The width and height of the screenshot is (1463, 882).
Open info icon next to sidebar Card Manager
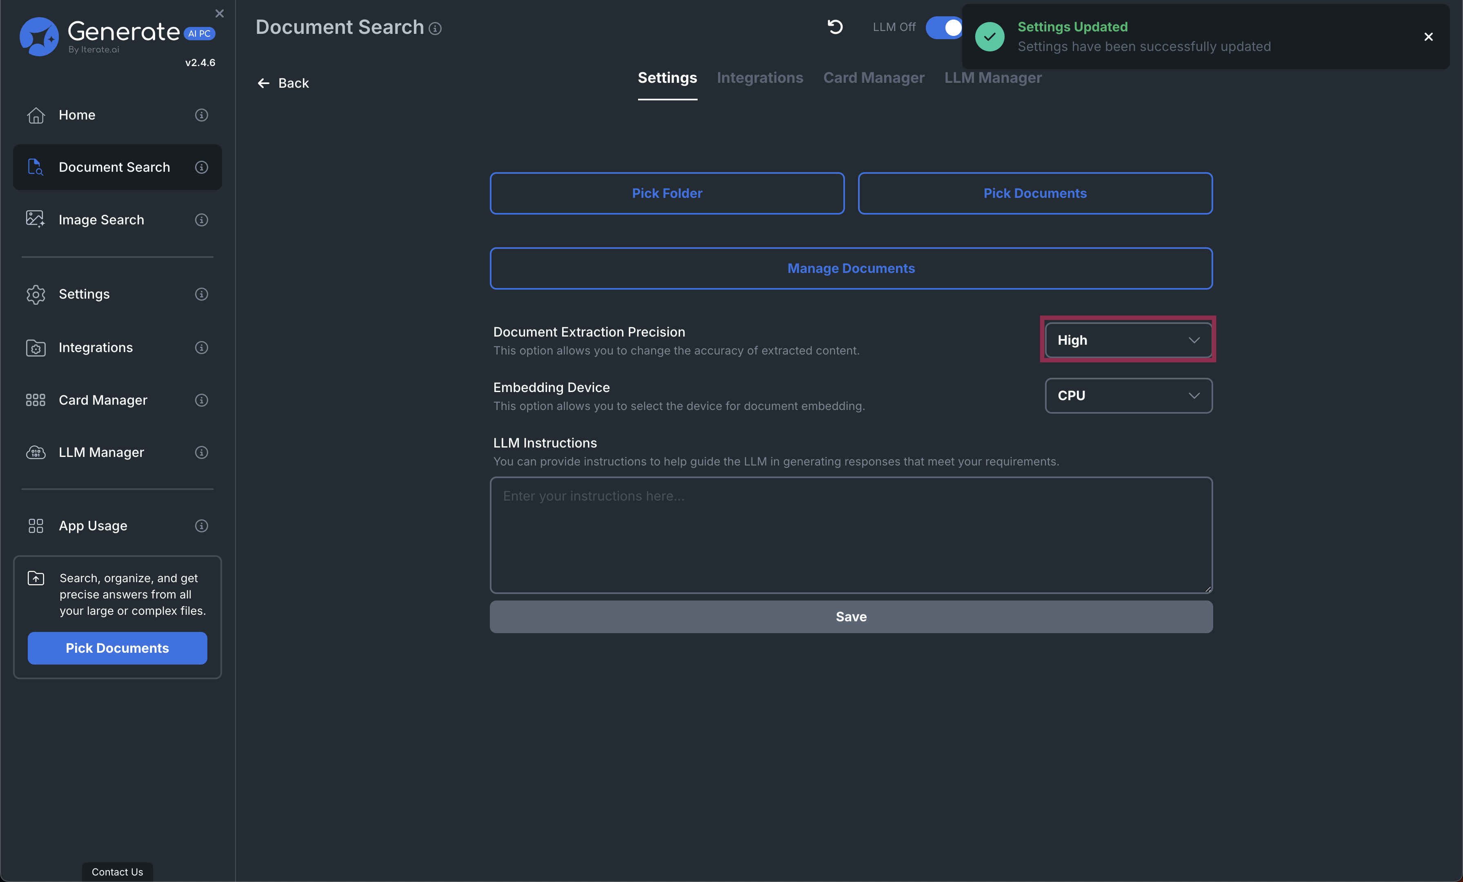coord(201,400)
